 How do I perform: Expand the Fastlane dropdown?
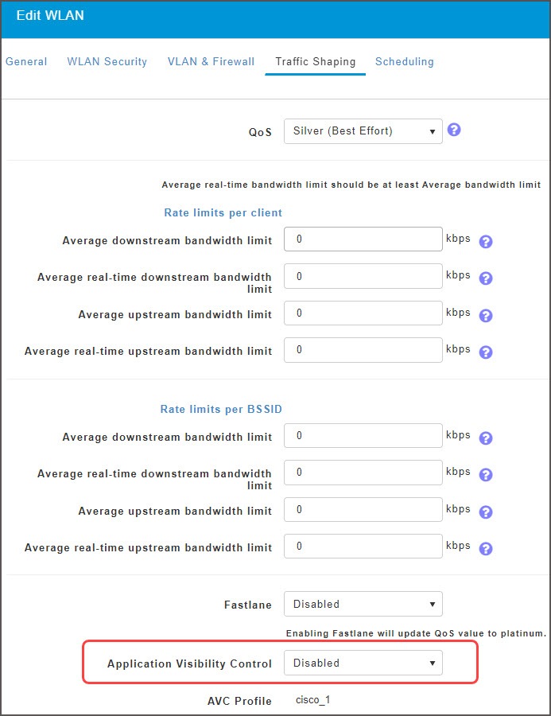pos(363,604)
